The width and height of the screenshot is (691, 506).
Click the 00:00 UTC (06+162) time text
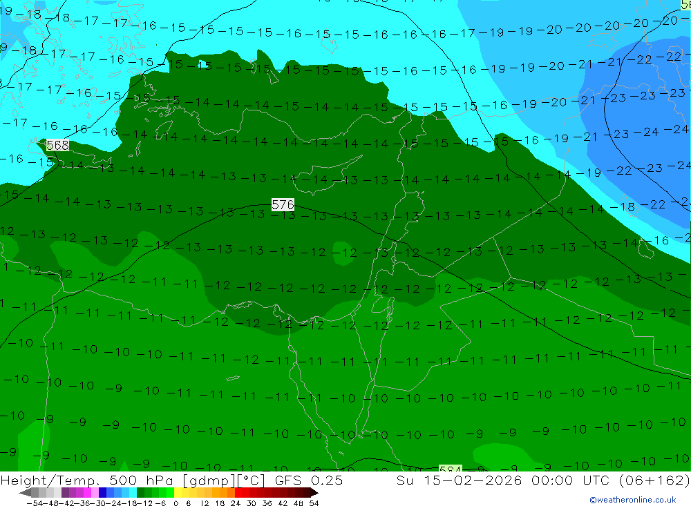coord(611,480)
